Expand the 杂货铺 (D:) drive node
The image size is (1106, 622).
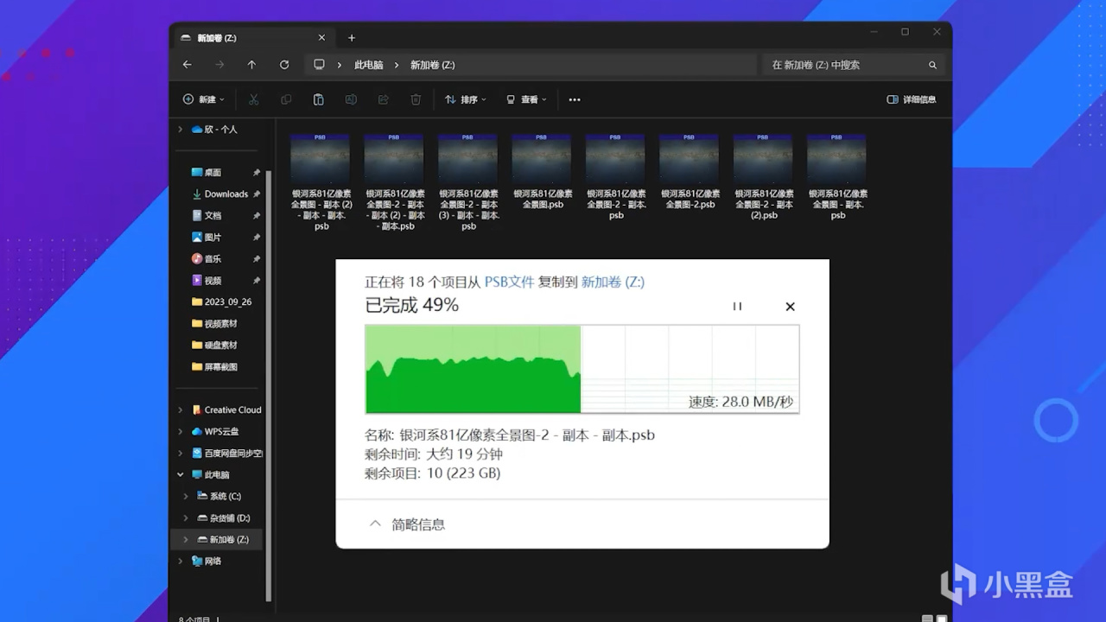186,518
